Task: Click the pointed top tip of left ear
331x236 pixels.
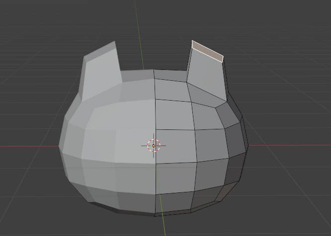Action: 115,43
